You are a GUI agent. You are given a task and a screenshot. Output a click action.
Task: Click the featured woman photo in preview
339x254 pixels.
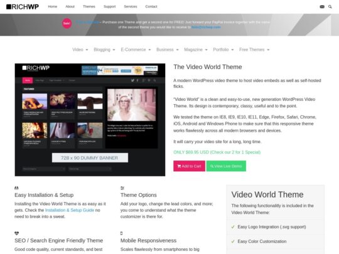[131, 105]
